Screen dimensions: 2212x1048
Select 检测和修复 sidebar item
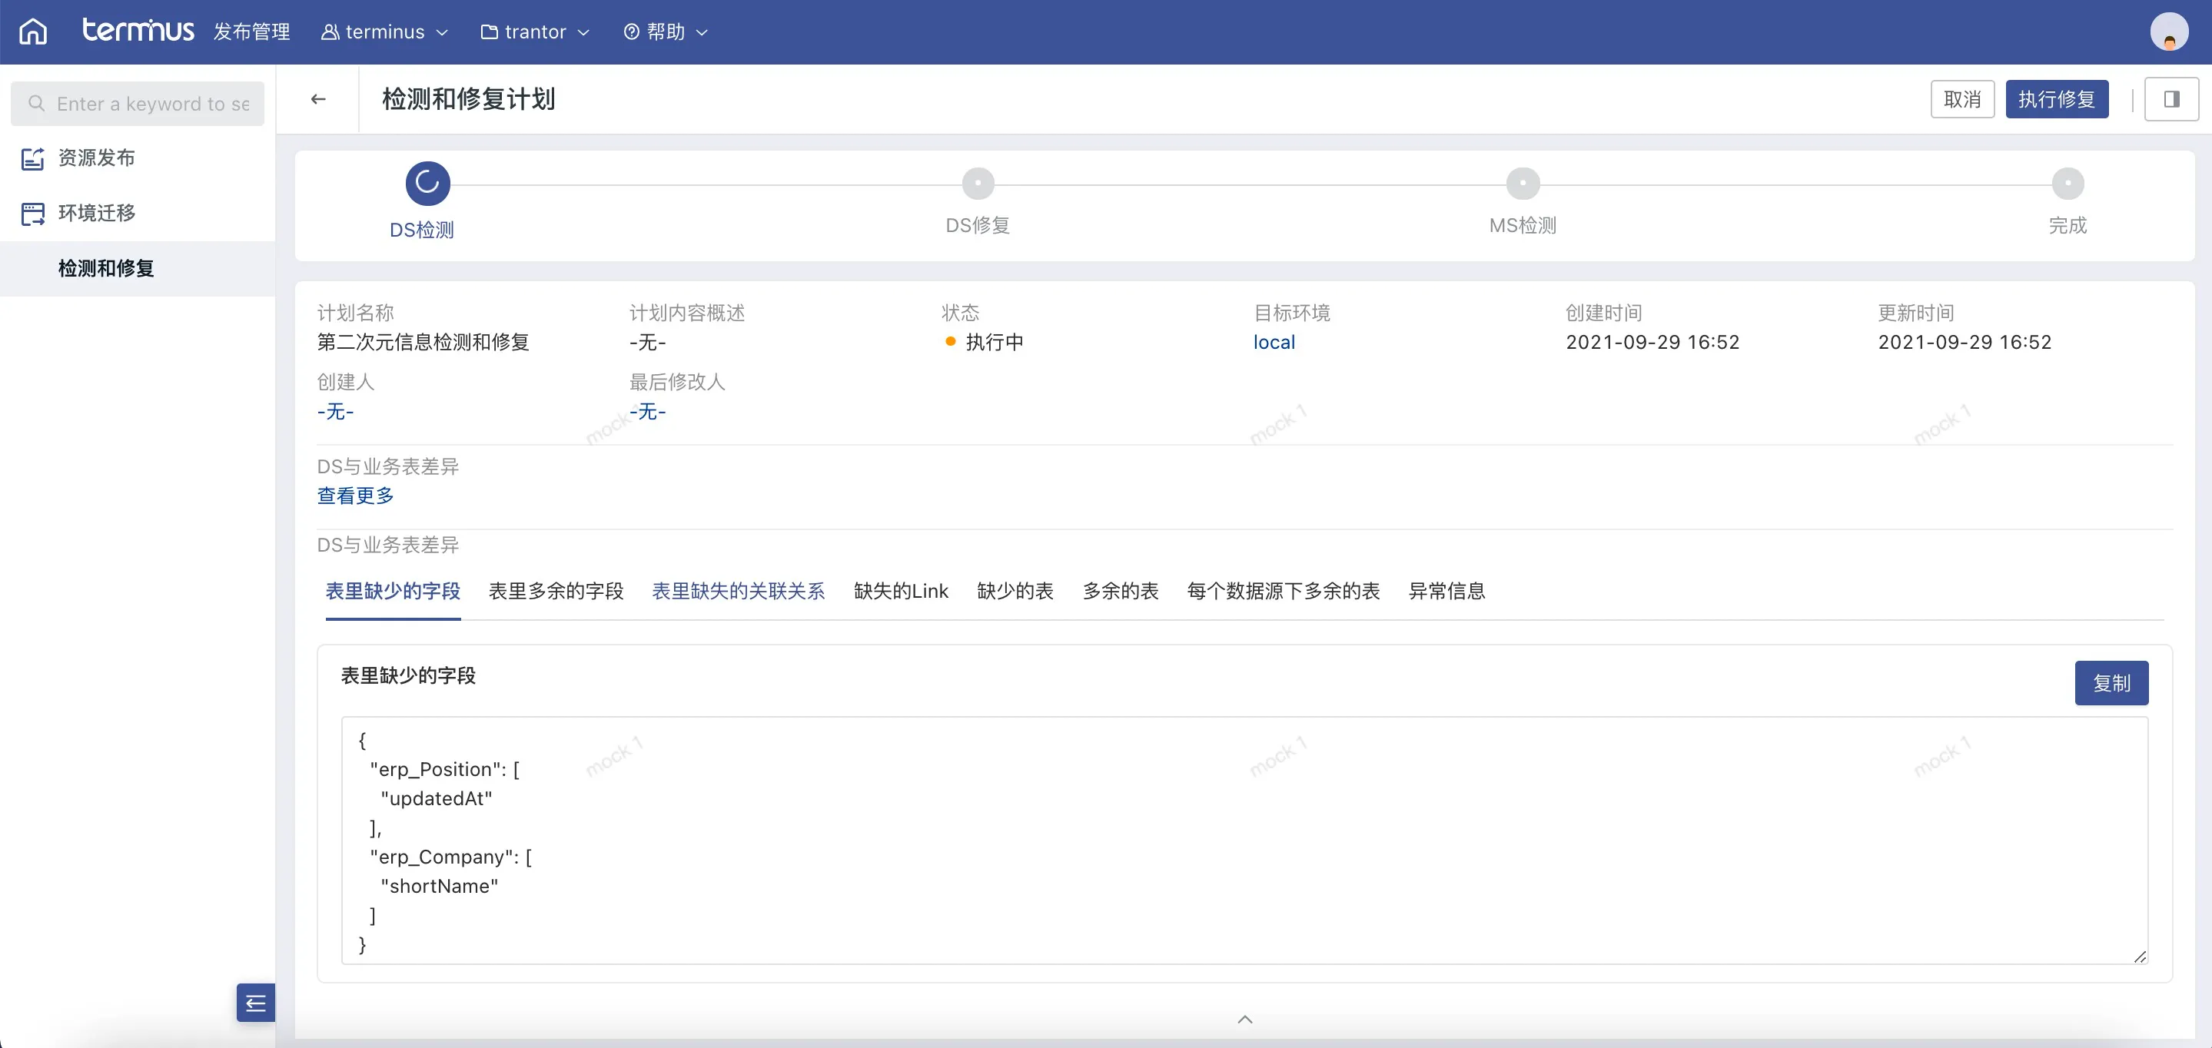[138, 269]
